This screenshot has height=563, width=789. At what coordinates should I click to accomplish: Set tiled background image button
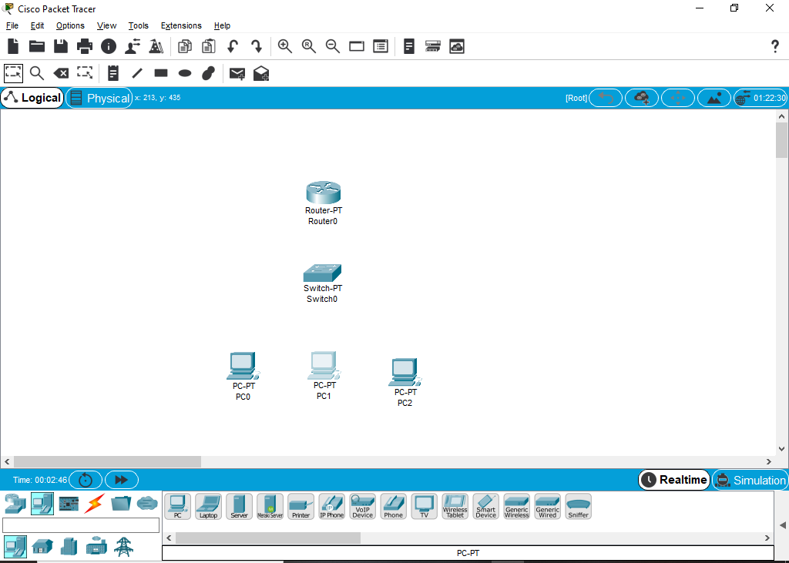714,98
